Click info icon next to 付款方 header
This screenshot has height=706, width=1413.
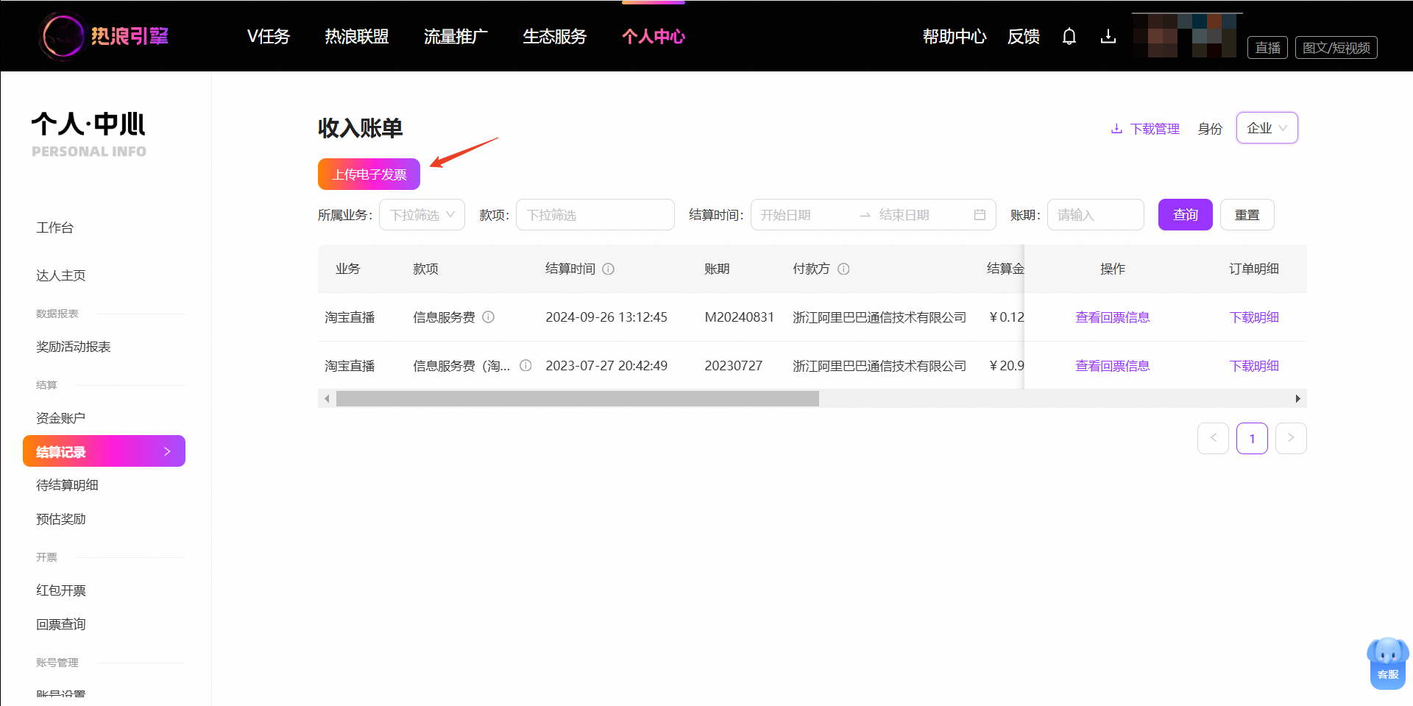pos(844,269)
